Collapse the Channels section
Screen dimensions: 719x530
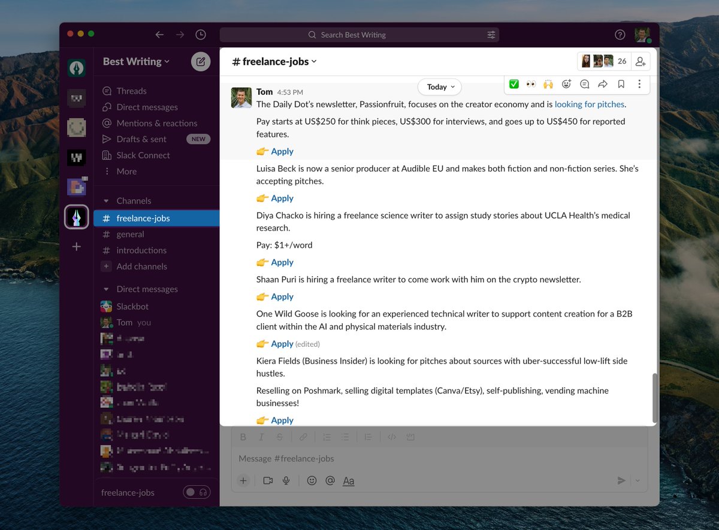106,201
